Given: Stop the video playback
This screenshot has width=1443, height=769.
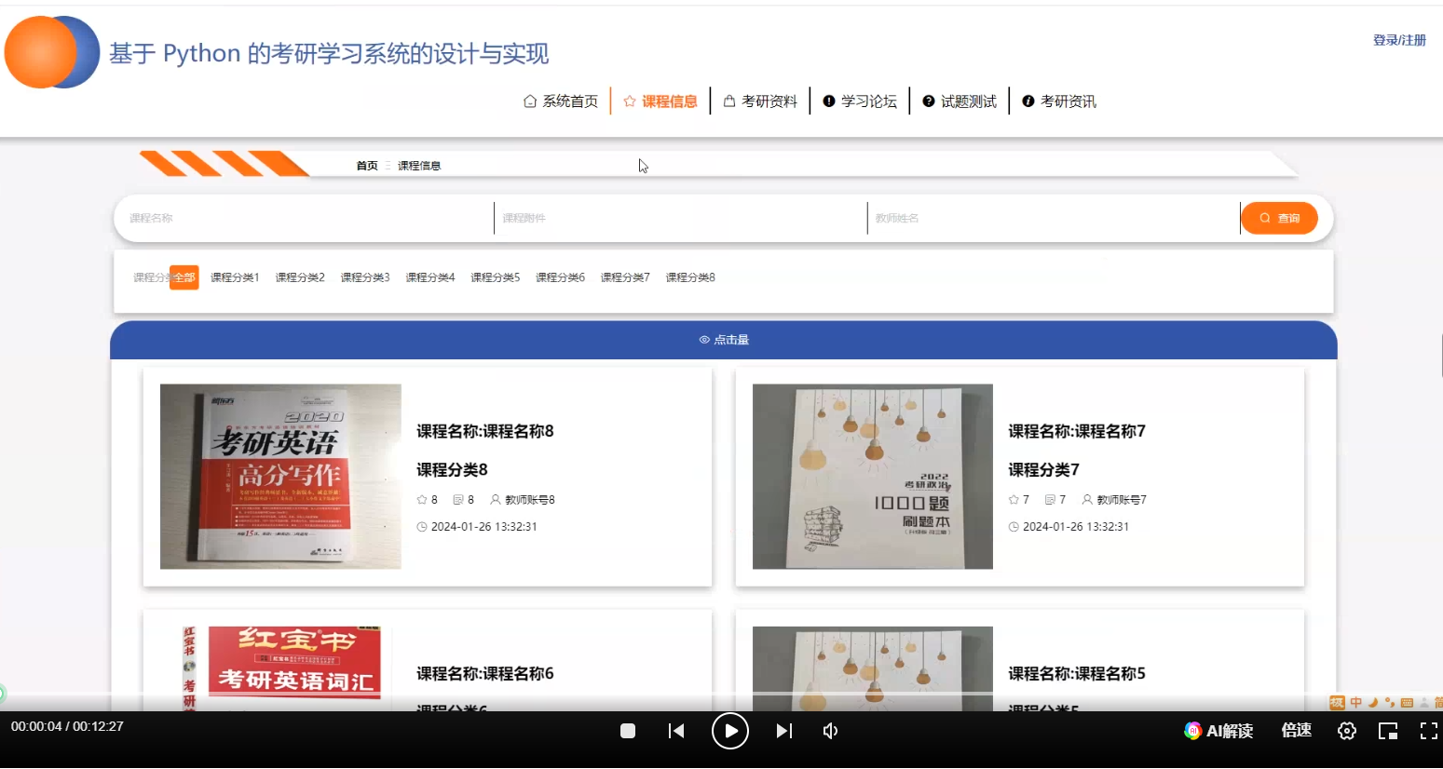Looking at the screenshot, I should 628,731.
